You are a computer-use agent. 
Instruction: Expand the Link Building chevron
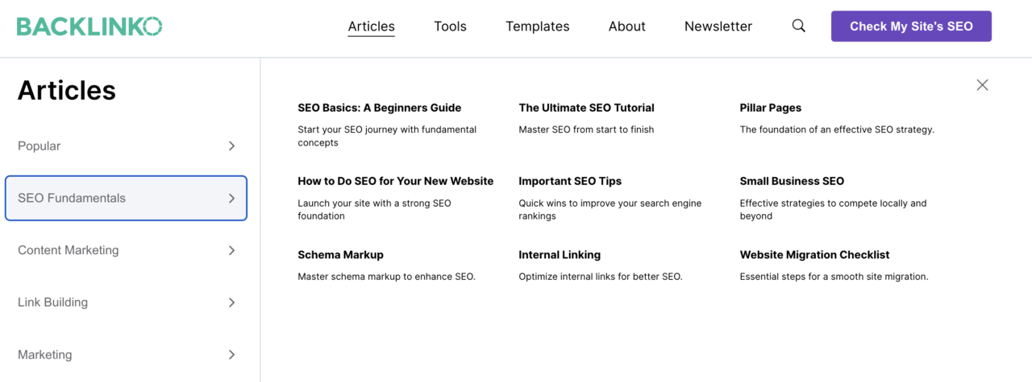point(231,303)
